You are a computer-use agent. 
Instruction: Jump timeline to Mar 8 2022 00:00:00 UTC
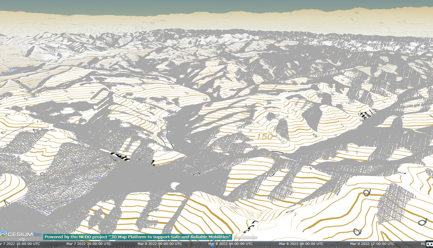point(160,244)
